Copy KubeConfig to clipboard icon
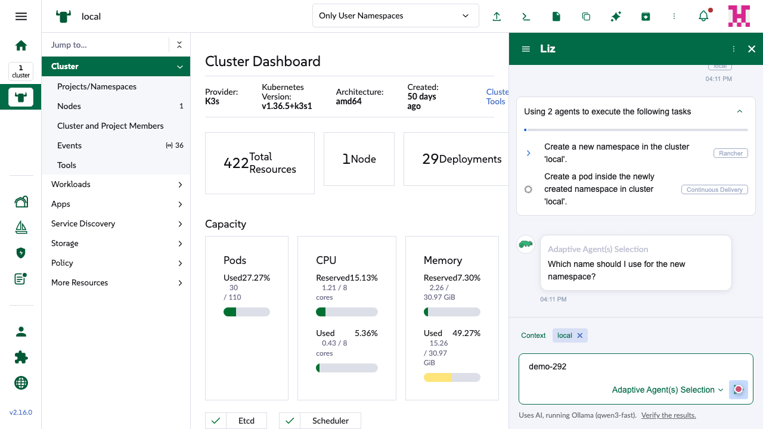 [x=586, y=17]
